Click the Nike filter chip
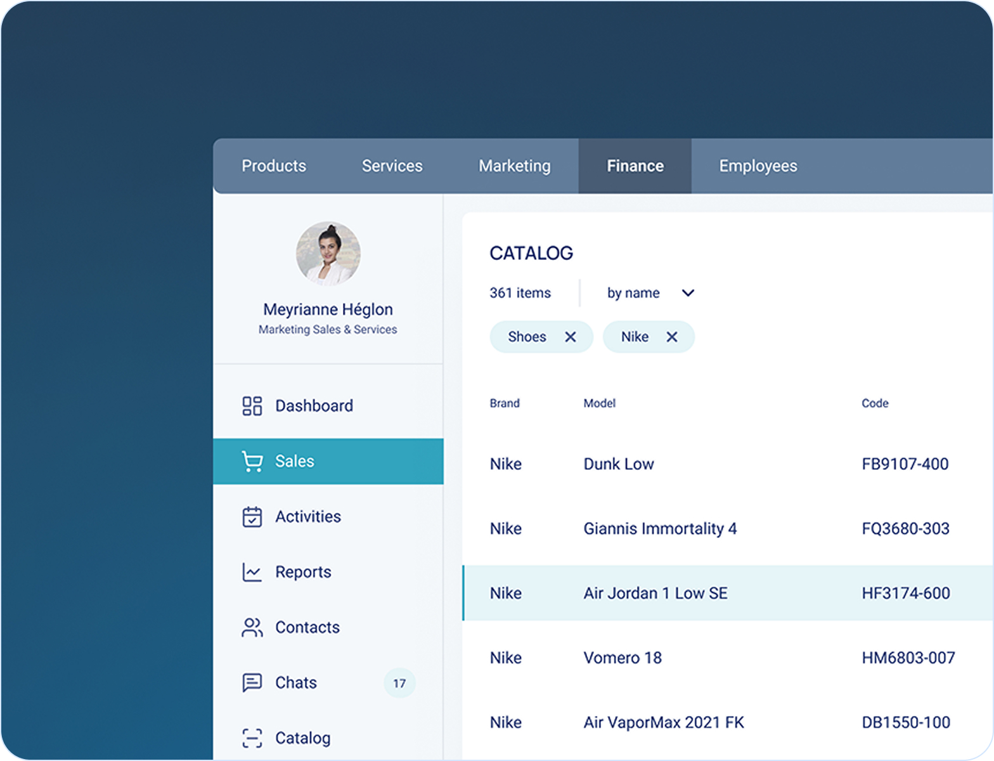Image resolution: width=994 pixels, height=761 pixels. tap(649, 337)
